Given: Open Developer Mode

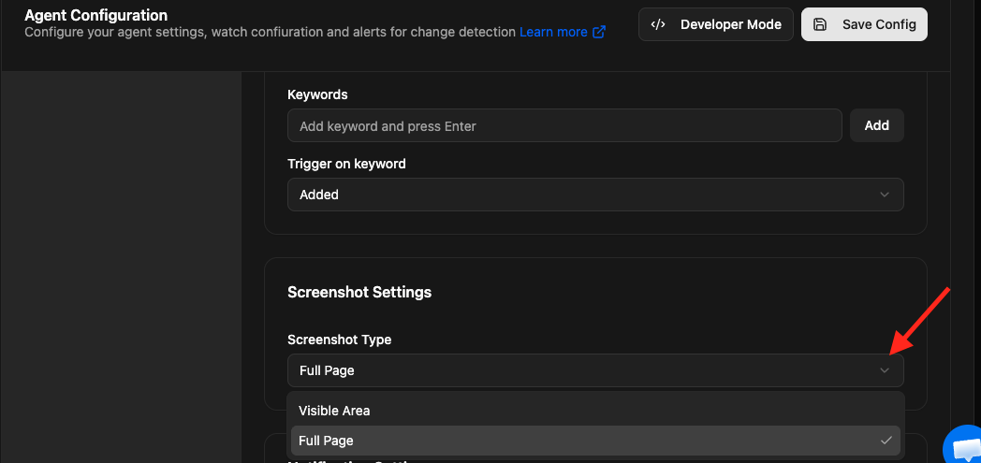Looking at the screenshot, I should (716, 25).
